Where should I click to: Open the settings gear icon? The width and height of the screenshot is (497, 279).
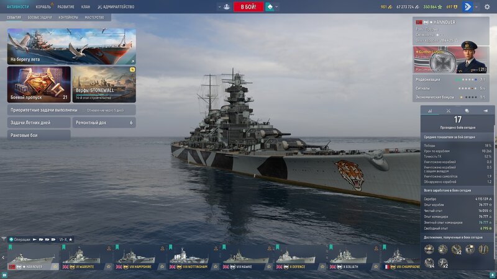click(487, 7)
